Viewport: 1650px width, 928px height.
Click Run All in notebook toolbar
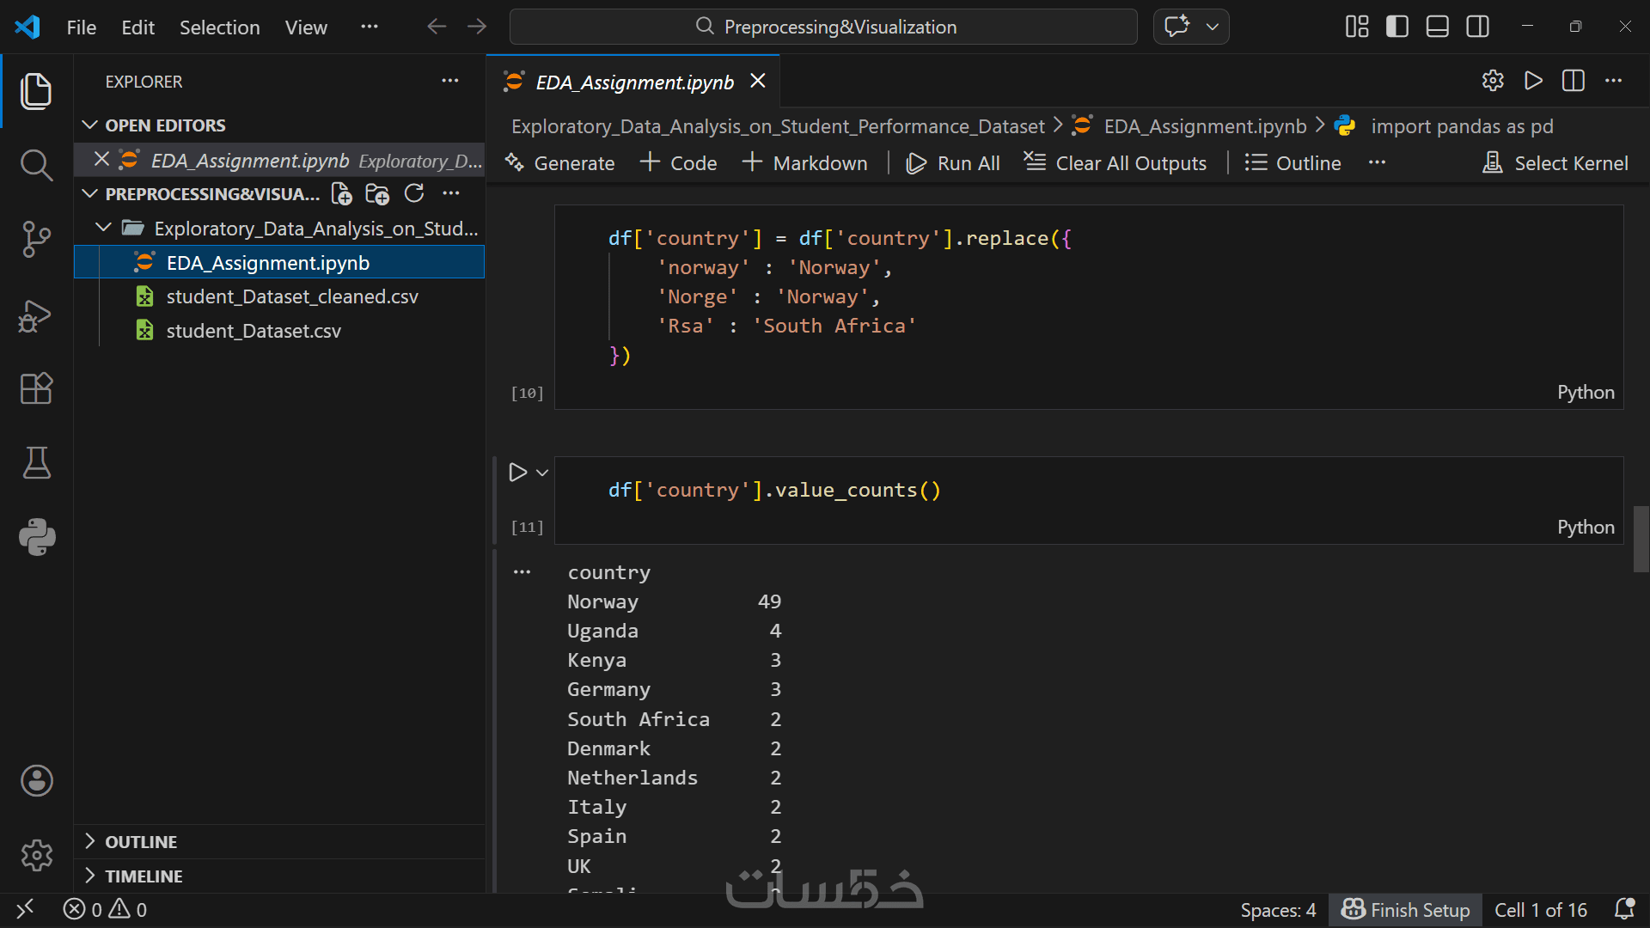[x=954, y=163]
